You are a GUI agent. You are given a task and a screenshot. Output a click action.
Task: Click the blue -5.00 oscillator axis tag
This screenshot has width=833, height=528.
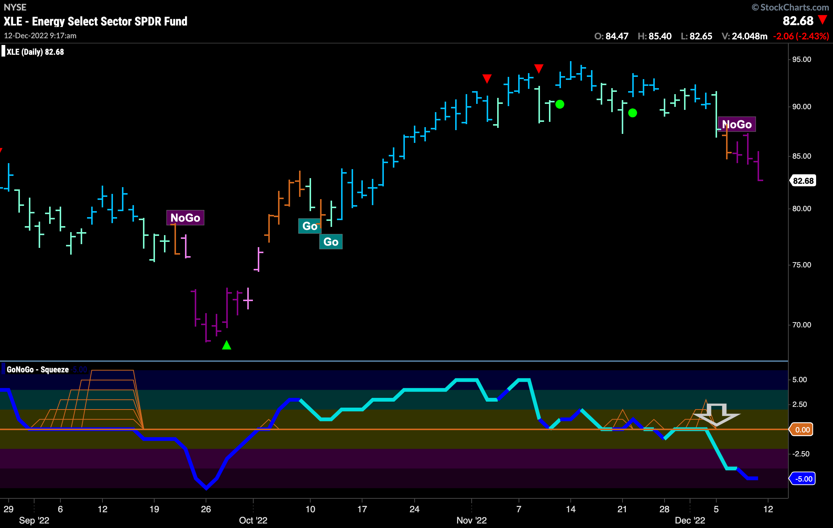coord(803,478)
